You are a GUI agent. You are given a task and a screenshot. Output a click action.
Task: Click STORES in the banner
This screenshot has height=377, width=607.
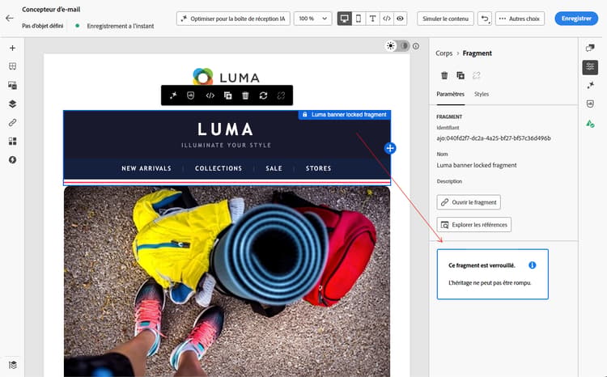[x=318, y=168]
